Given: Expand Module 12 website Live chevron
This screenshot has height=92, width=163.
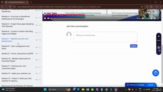Looking at the screenshot, I should (40, 73).
